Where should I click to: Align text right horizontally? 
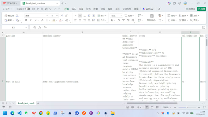(84, 20)
